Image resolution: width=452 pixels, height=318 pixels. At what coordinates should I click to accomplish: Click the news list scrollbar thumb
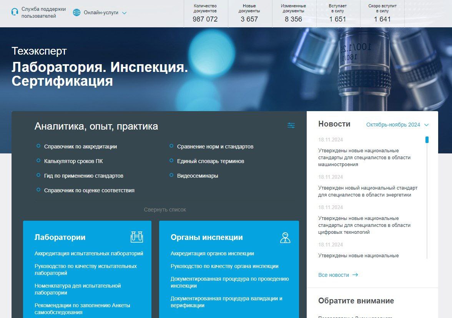[427, 140]
